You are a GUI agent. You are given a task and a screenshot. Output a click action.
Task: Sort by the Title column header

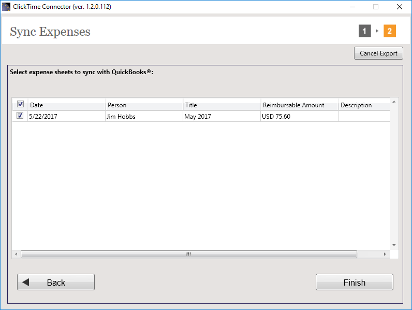(222, 105)
